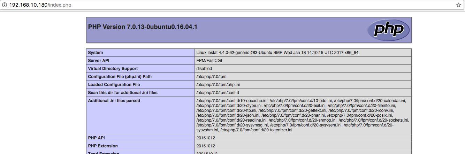Image resolution: width=465 pixels, height=154 pixels.
Task: Click the Linux lestat system value cell
Action: point(303,53)
